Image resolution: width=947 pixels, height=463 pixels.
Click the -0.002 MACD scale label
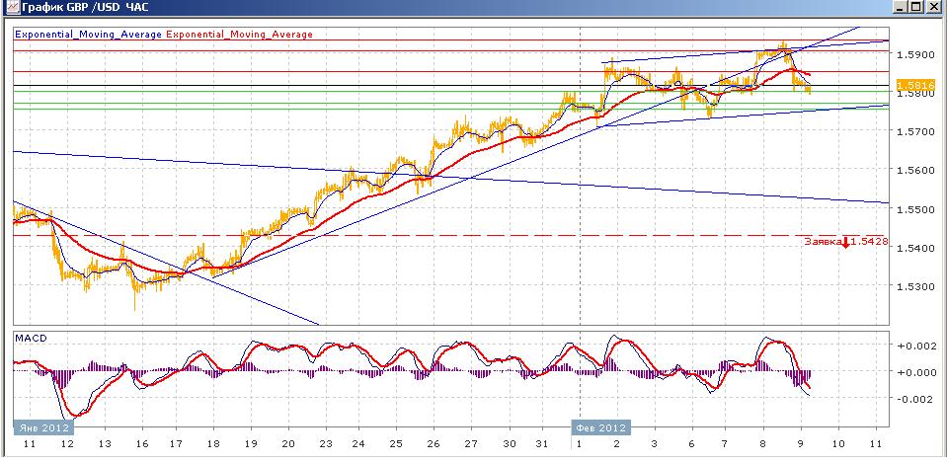tap(914, 399)
